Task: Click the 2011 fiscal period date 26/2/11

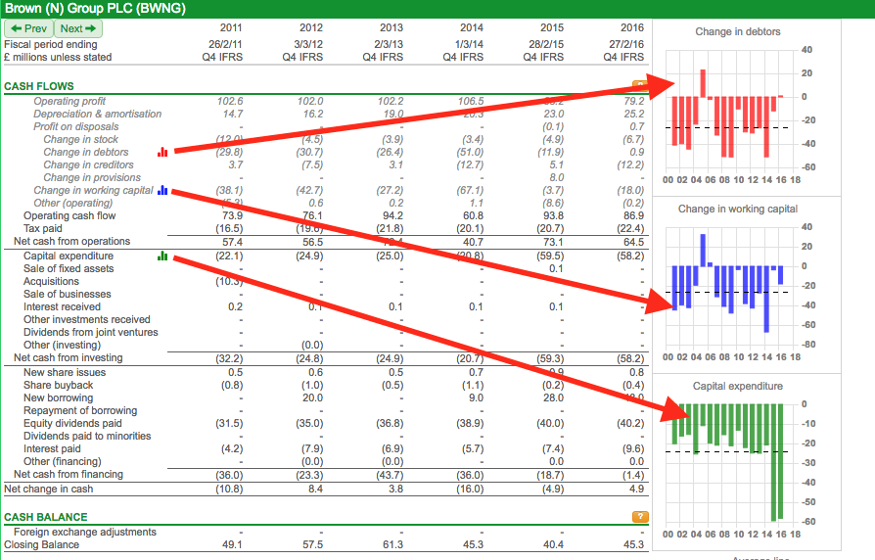Action: pyautogui.click(x=225, y=44)
